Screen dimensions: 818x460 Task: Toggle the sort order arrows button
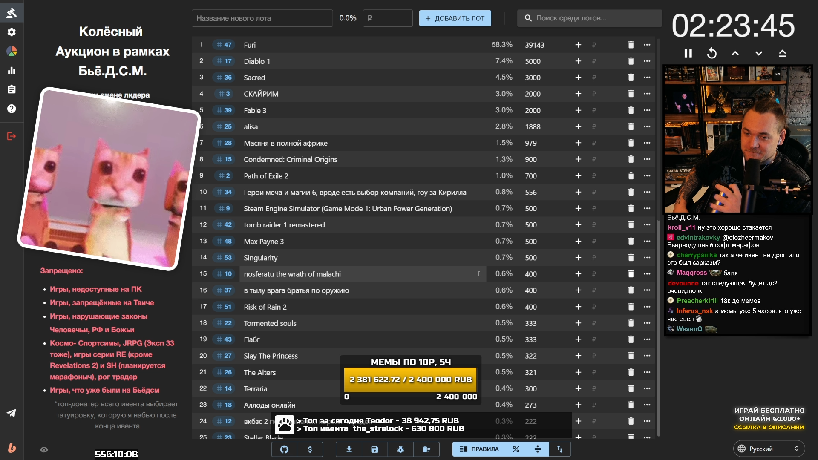click(x=560, y=449)
